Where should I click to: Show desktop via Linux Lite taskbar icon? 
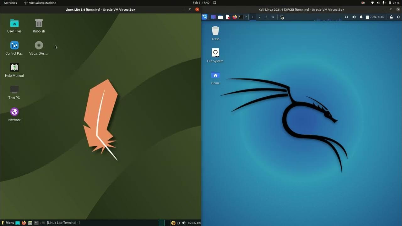tap(18, 223)
